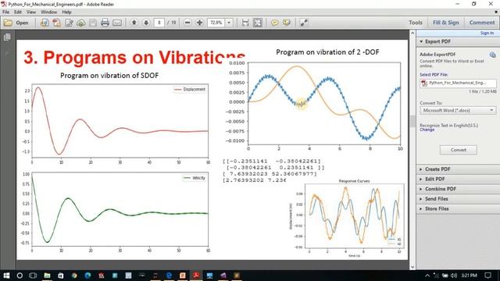500x281 pixels.
Task: Click the '1 file / 1.20 MB' text
Action: 482,91
